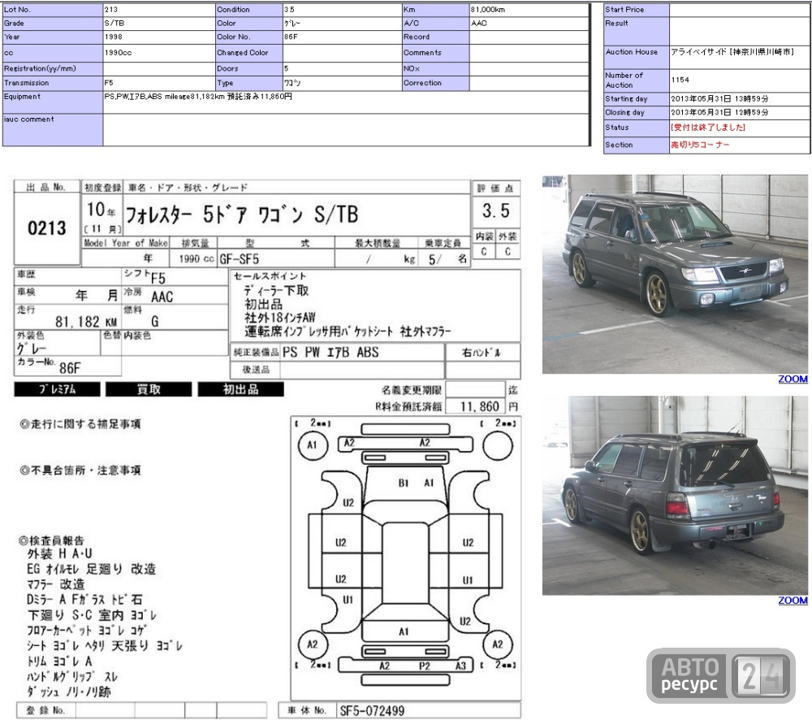
Task: Select Transmission value F5
Action: 108,83
